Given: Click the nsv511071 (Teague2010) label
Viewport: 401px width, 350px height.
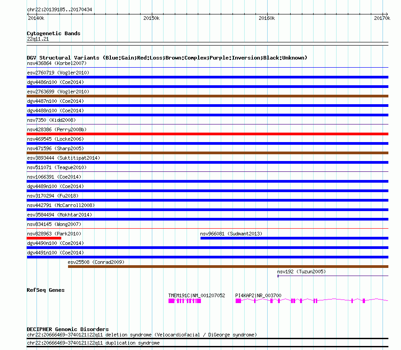Looking at the screenshot, I should pyautogui.click(x=57, y=167).
